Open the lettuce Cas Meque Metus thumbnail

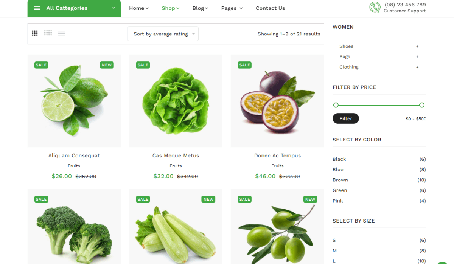tap(176, 101)
